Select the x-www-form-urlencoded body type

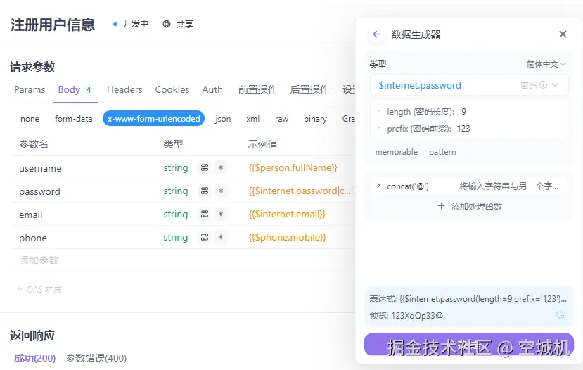tap(153, 119)
